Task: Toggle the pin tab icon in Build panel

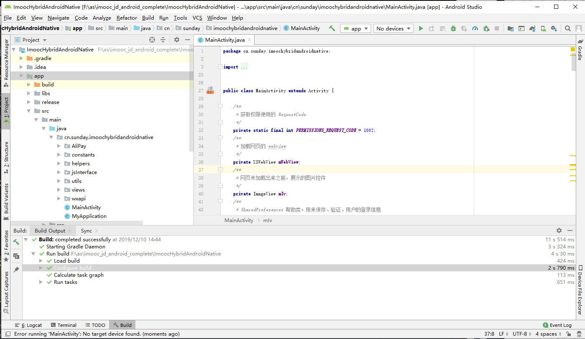Action: coord(16,270)
